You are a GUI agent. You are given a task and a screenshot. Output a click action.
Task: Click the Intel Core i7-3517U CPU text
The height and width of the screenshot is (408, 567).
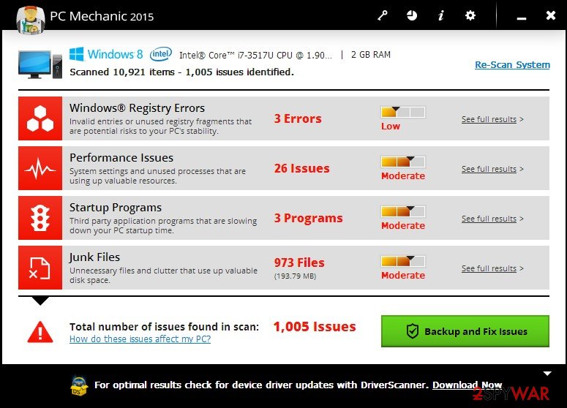click(255, 56)
